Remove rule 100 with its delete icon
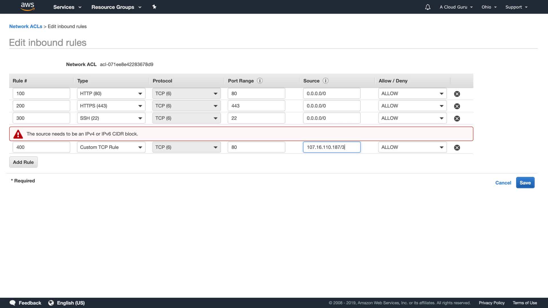 [x=457, y=94]
